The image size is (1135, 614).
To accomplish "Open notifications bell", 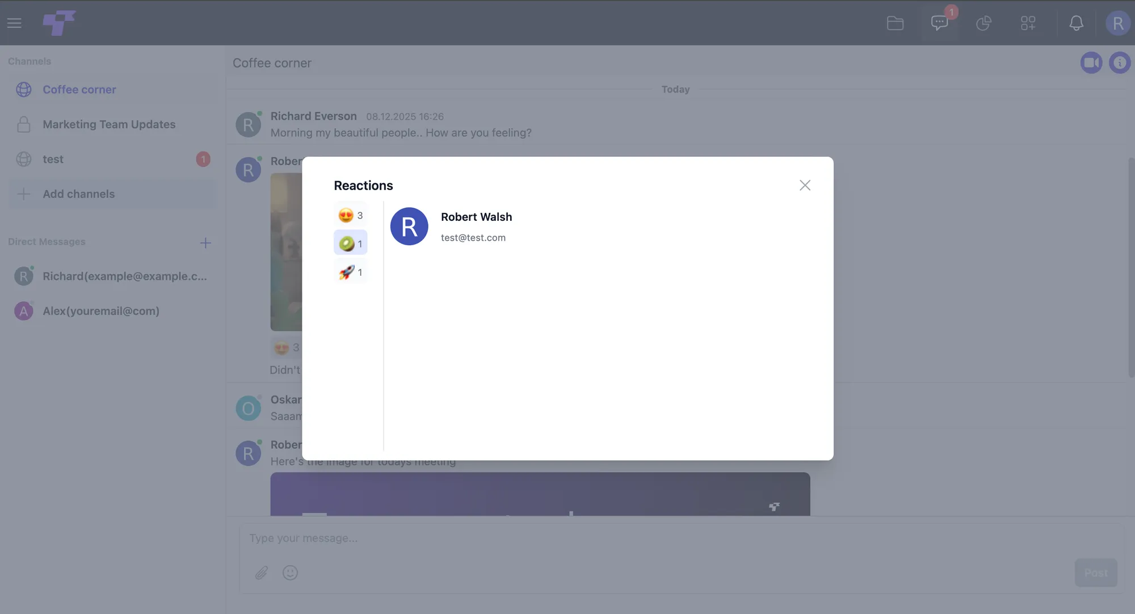I will pos(1076,23).
